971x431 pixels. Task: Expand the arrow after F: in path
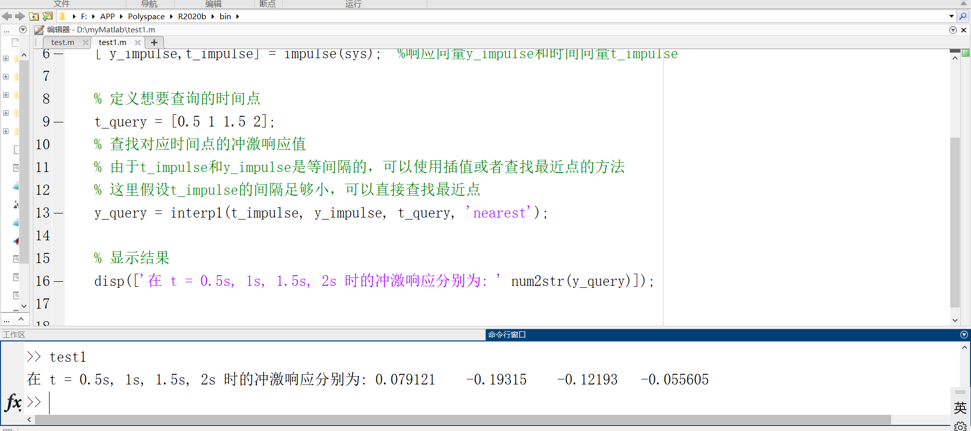pyautogui.click(x=94, y=16)
